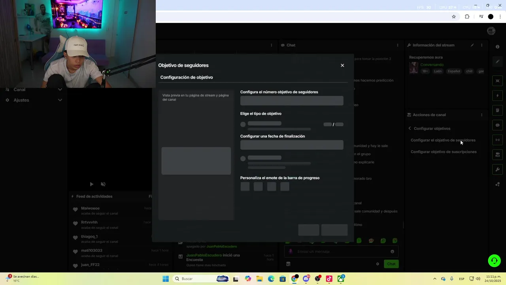Image resolution: width=506 pixels, height=285 pixels.
Task: Choose the fourth progress bar emote placeholder
Action: (x=285, y=186)
